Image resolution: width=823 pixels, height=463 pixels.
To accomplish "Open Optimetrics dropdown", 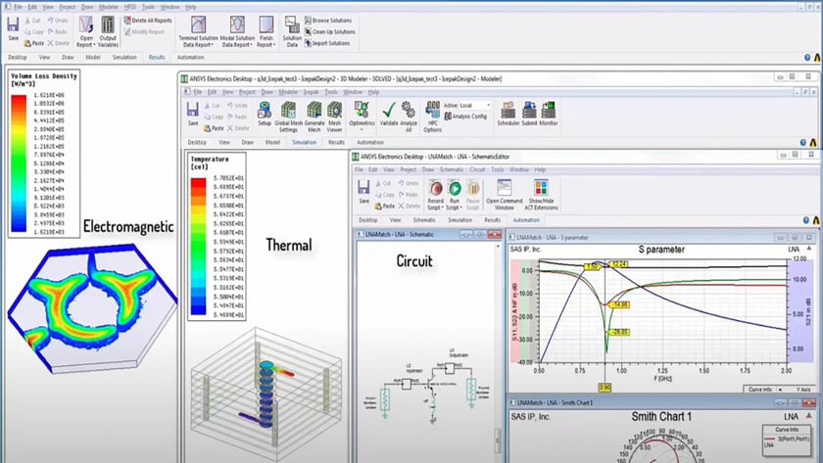I will tap(362, 116).
